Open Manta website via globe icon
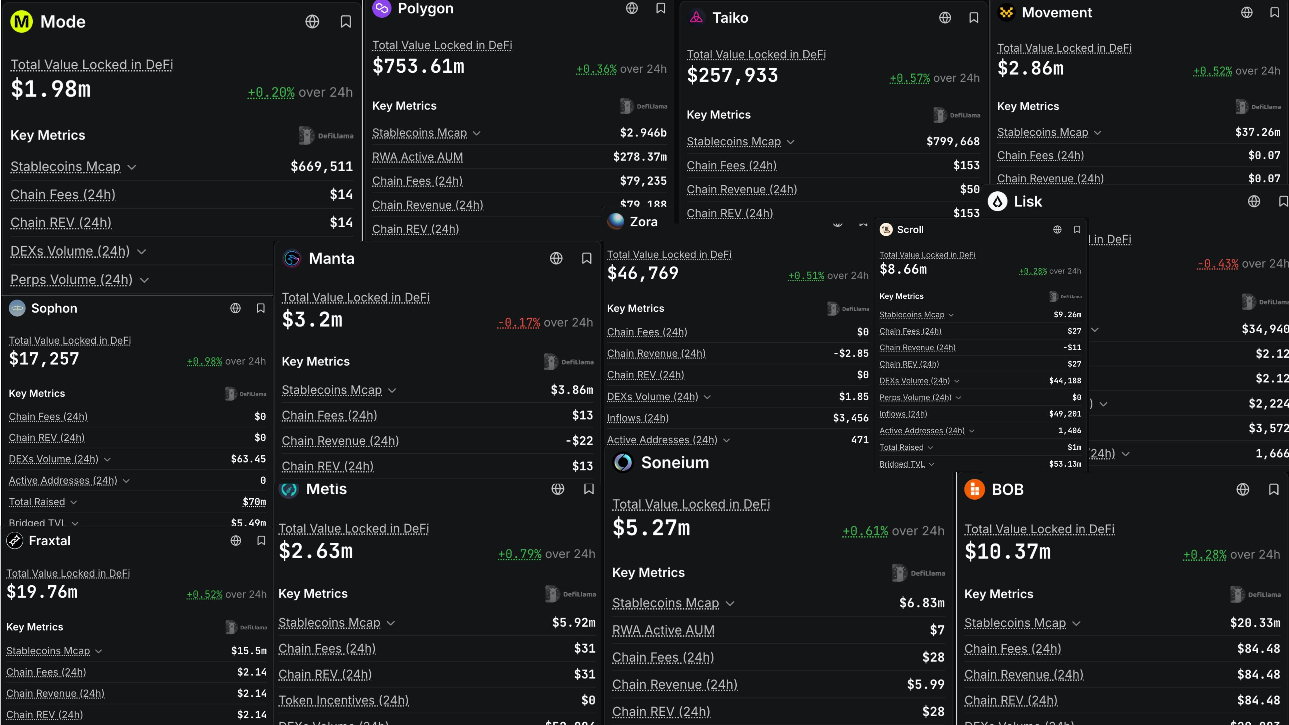 click(556, 258)
